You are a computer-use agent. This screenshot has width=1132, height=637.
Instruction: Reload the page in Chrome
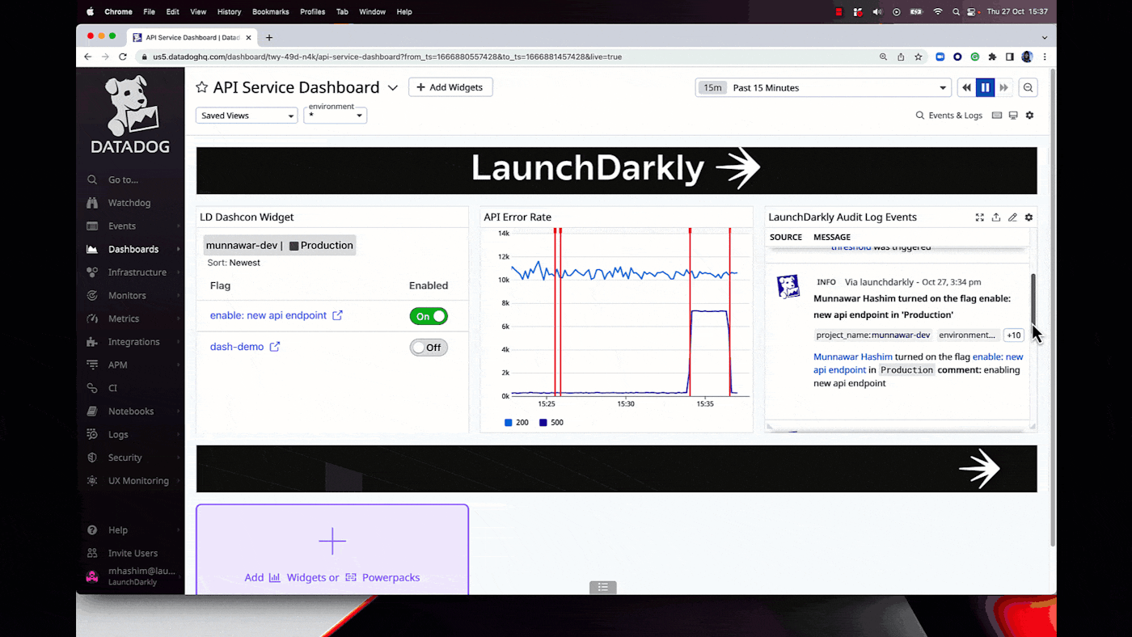[123, 57]
